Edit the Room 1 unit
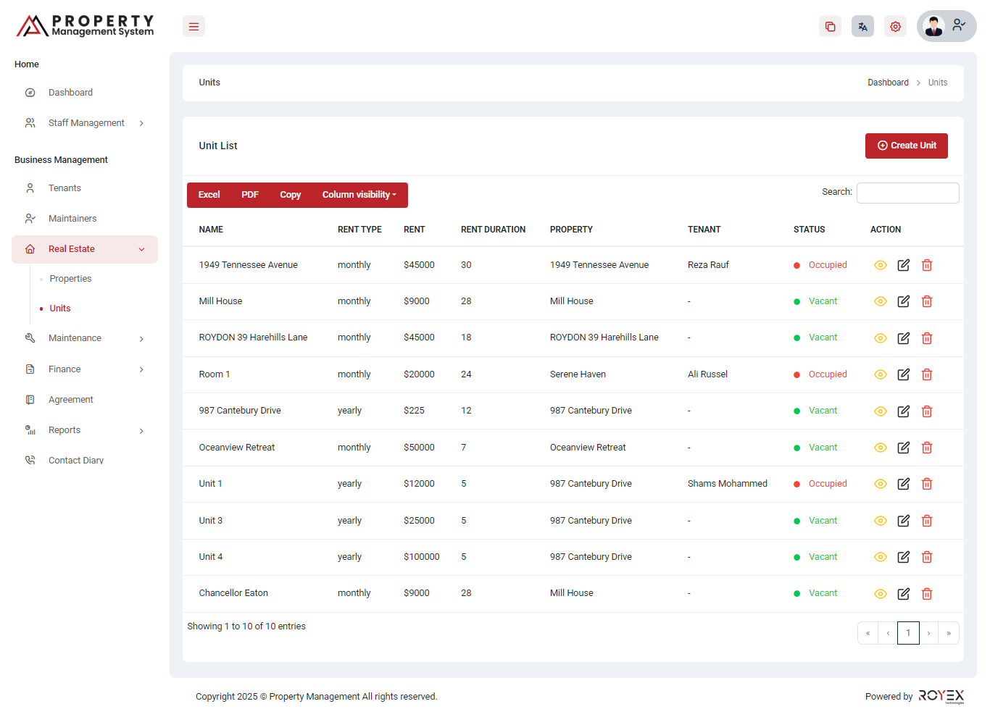Screen dimensions: 990x717 tap(903, 374)
